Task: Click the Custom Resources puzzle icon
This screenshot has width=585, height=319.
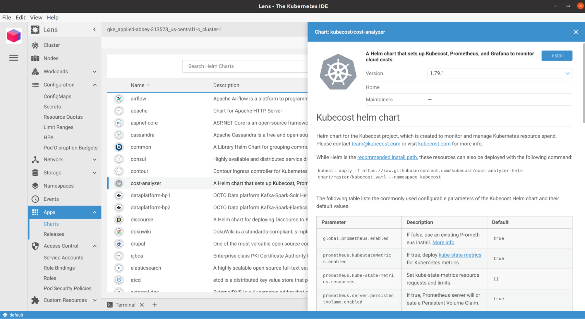Action: 35,300
